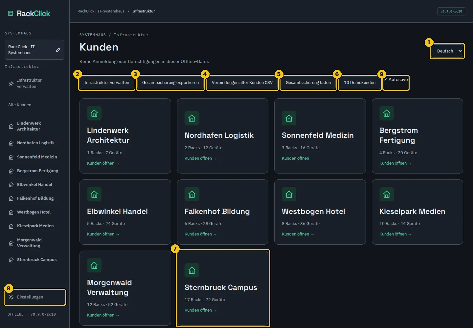Open Kunden öffnen link on Sternbruck Campus card
The image size is (473, 328).
[x=200, y=310]
